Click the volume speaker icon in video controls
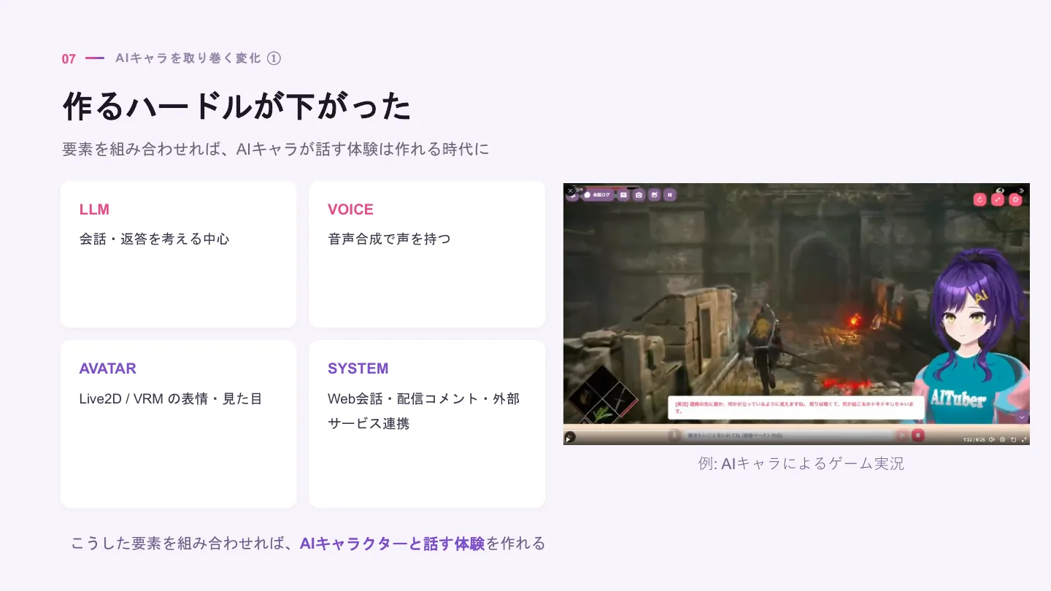This screenshot has width=1051, height=591. pyautogui.click(x=991, y=439)
